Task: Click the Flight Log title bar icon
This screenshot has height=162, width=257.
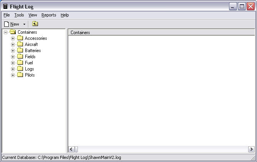Action: (5, 6)
